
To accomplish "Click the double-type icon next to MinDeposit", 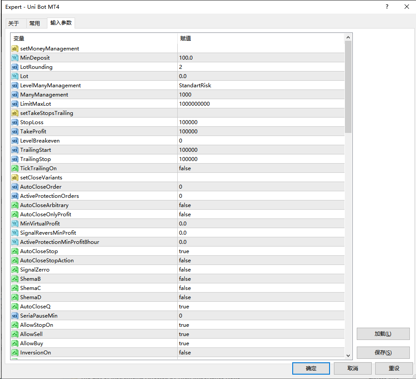I will pos(15,58).
